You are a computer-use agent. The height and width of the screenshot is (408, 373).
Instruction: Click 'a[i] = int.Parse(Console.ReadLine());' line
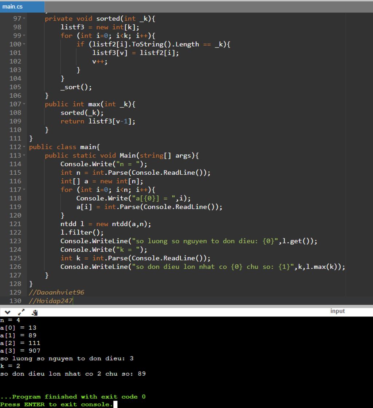pyautogui.click(x=149, y=207)
